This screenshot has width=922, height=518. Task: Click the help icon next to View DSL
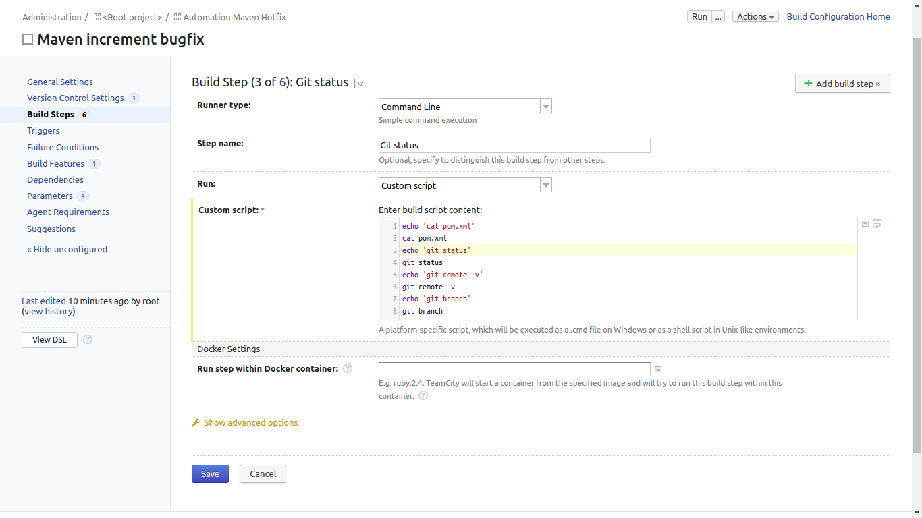[x=88, y=339]
